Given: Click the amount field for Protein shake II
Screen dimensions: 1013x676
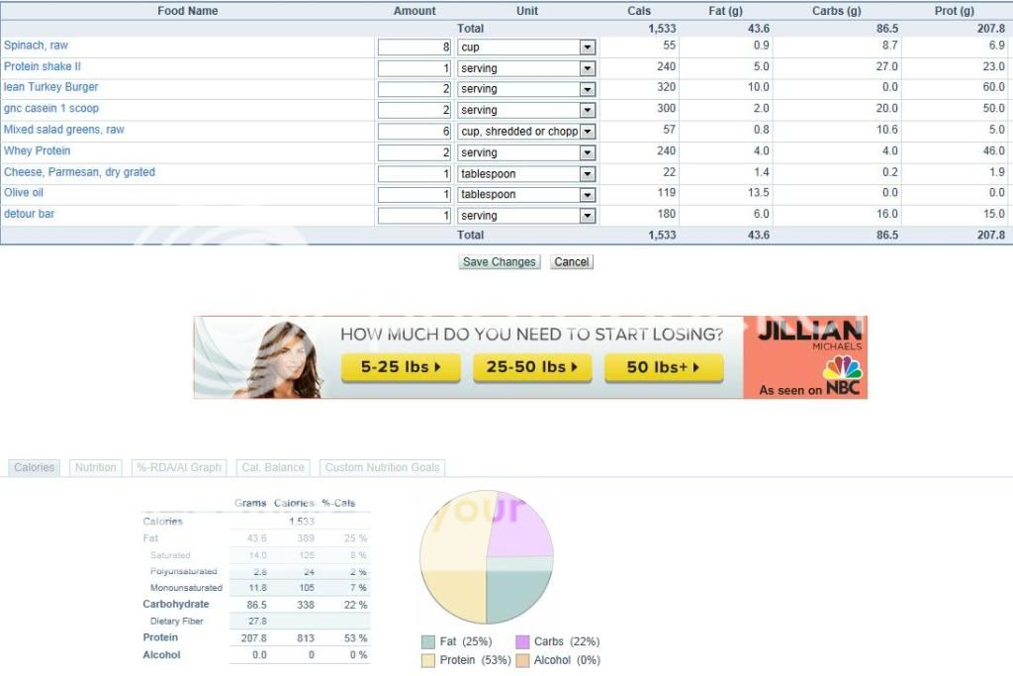Looking at the screenshot, I should point(414,68).
